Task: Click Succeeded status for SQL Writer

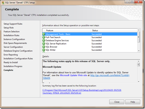Action: point(96,50)
